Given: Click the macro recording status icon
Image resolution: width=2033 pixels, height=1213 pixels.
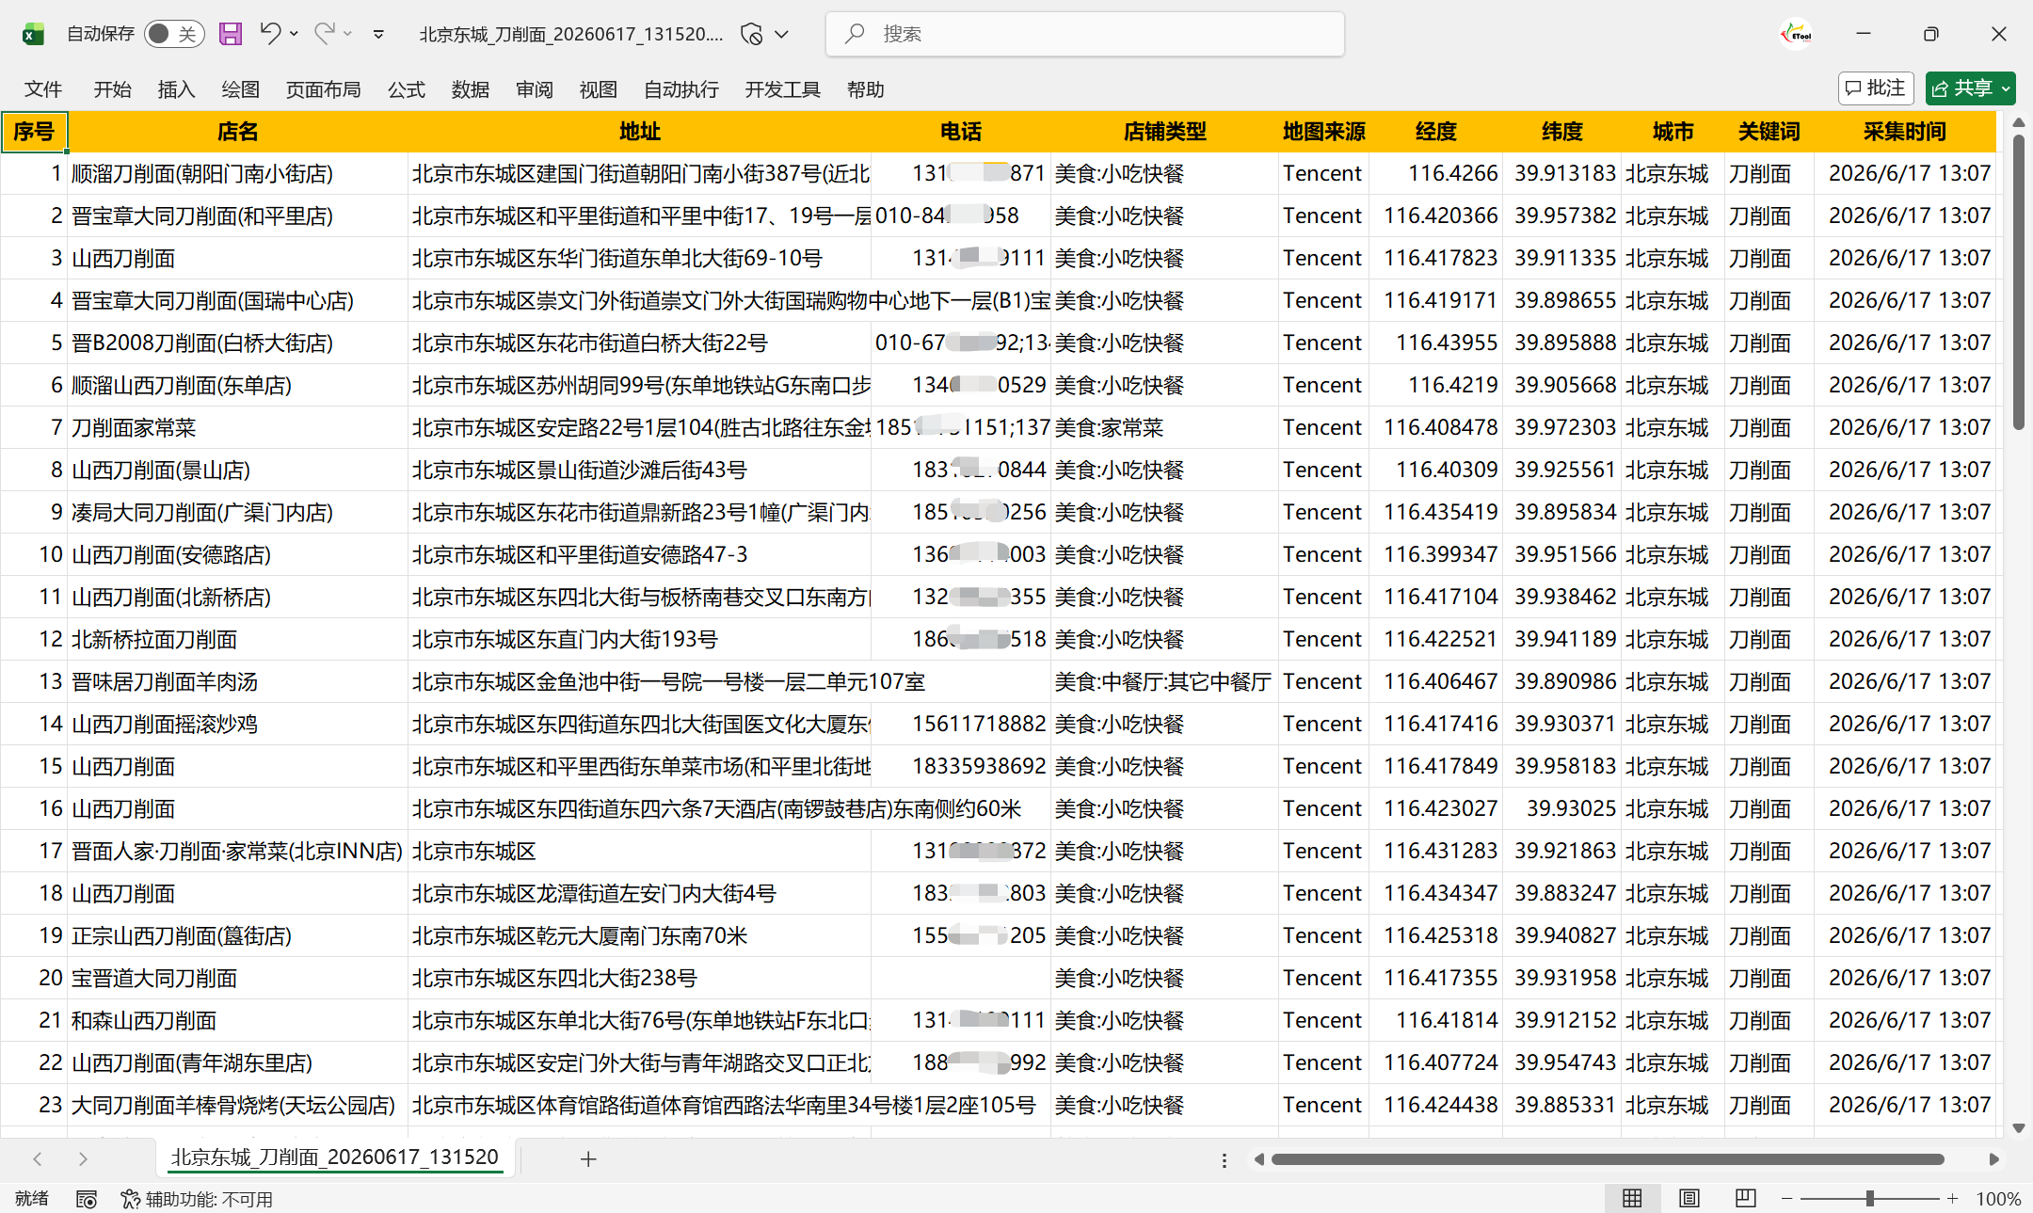Looking at the screenshot, I should (87, 1199).
